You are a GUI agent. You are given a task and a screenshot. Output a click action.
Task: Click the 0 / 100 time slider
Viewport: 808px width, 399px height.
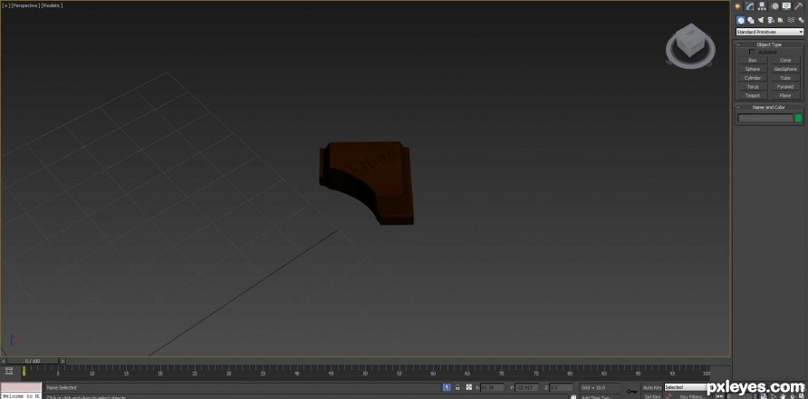click(33, 361)
